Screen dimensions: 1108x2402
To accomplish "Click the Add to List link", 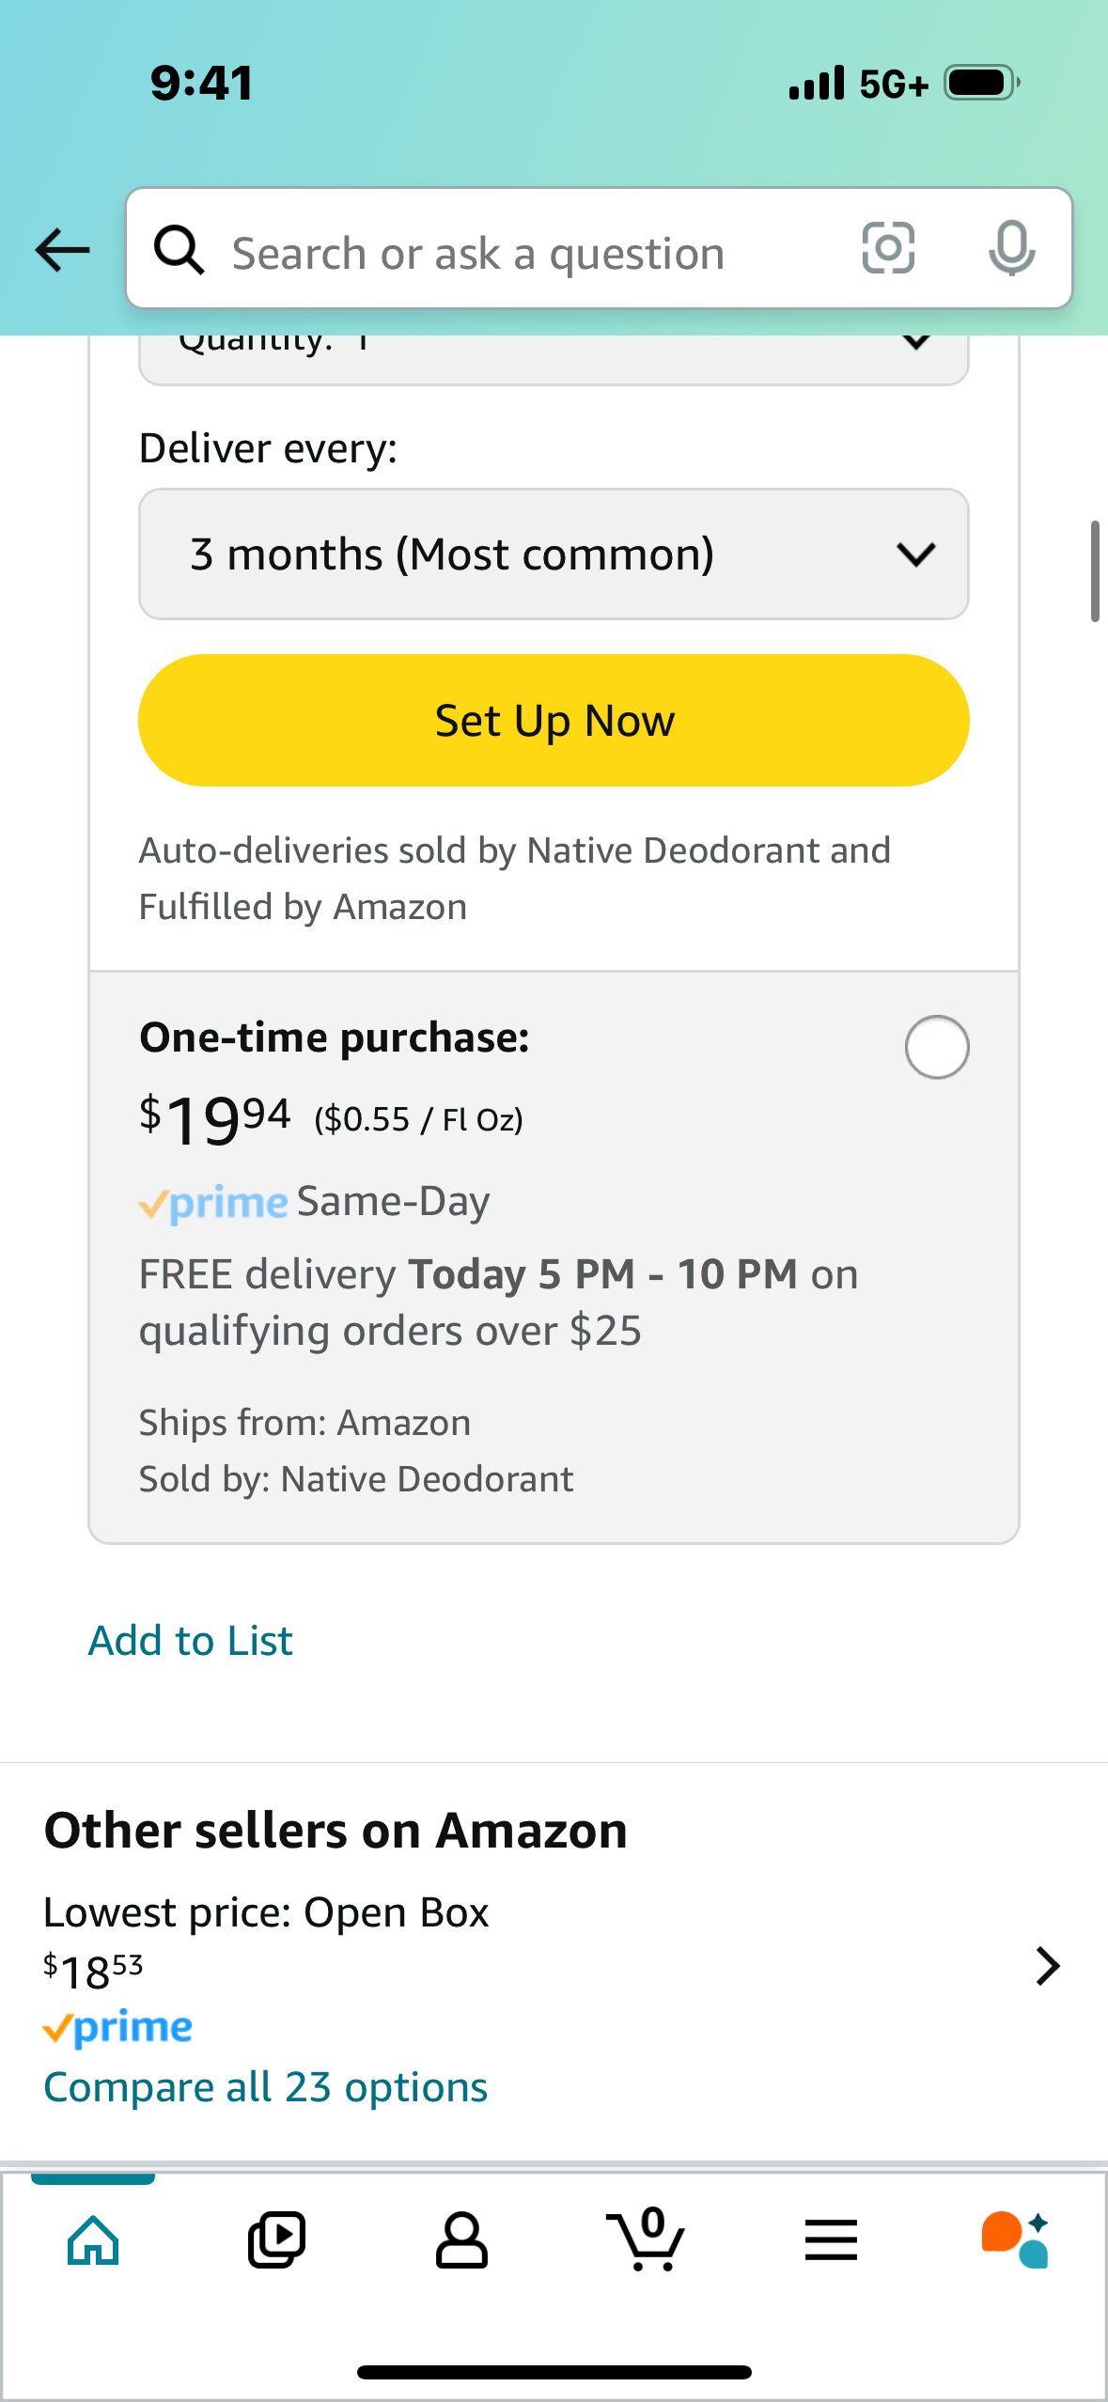I will click(191, 1641).
